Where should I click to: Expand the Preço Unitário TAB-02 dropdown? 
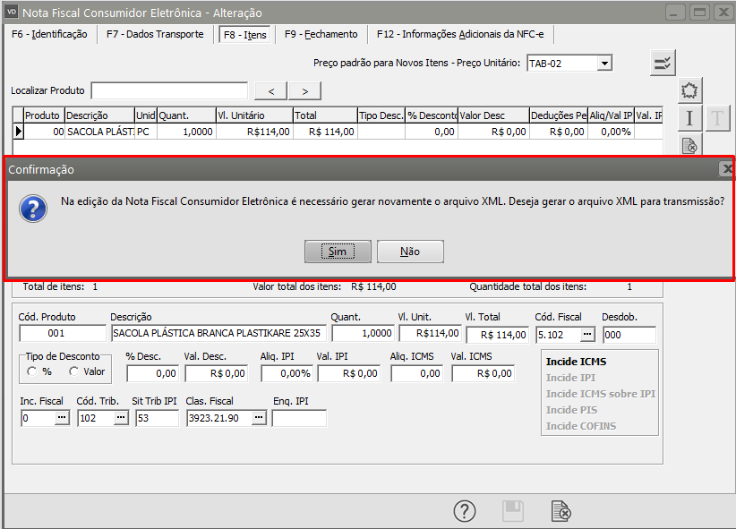tap(604, 63)
